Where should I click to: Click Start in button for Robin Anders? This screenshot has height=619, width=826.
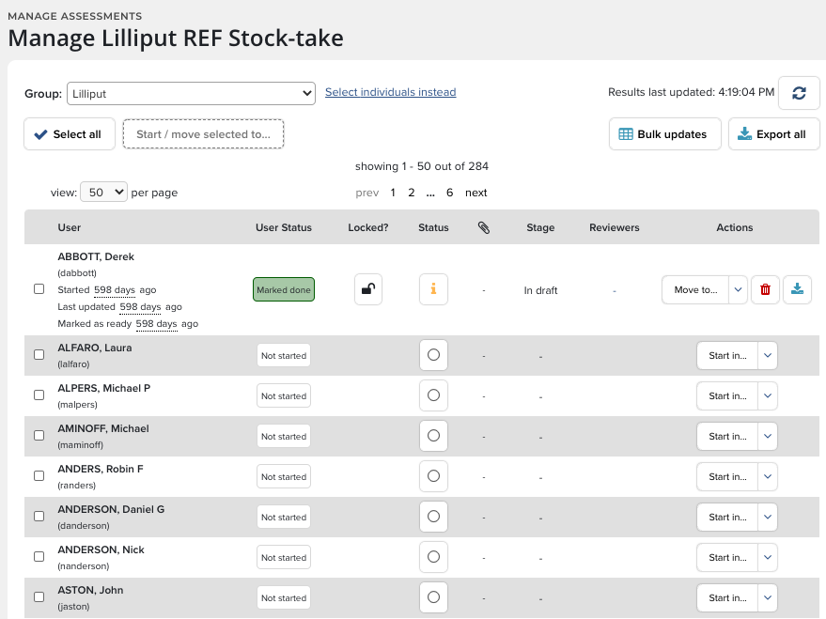pos(726,476)
